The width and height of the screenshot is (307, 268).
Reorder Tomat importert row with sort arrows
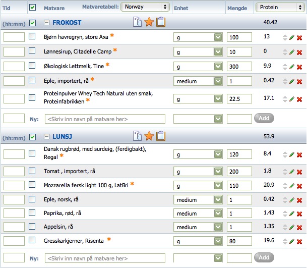pyautogui.click(x=285, y=172)
